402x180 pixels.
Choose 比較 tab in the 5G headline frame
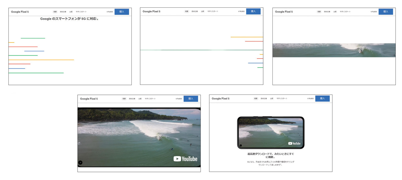pos(71,12)
